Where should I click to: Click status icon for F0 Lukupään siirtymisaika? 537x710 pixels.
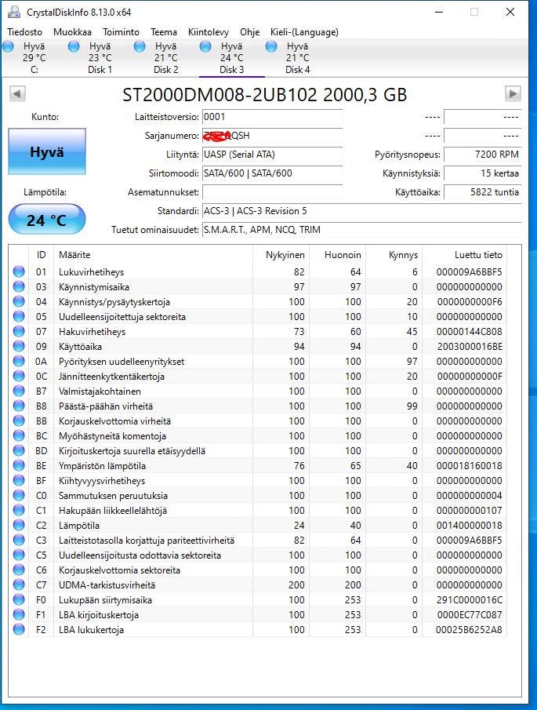pyautogui.click(x=19, y=600)
